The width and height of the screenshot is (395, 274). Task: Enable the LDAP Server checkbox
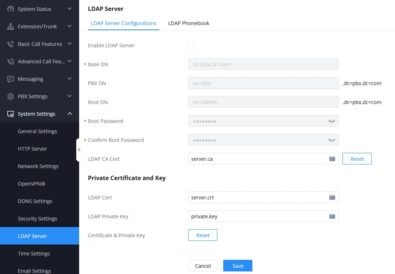pos(191,45)
